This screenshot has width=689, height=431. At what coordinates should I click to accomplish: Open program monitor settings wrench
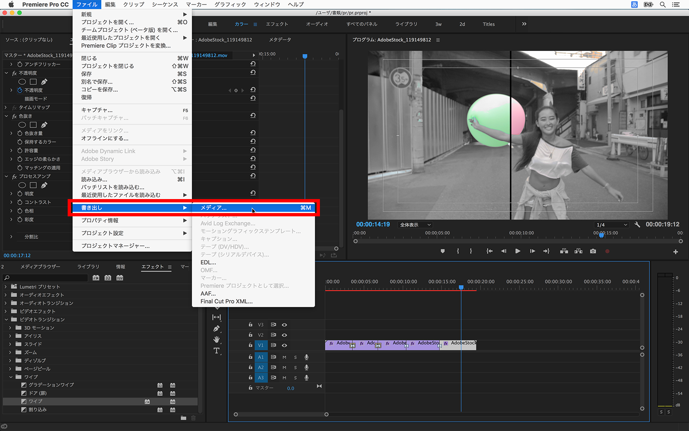point(637,225)
